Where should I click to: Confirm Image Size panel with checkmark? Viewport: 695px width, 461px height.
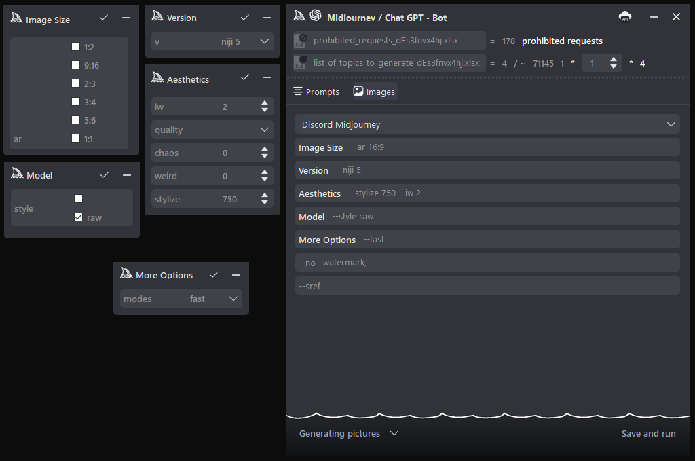104,18
